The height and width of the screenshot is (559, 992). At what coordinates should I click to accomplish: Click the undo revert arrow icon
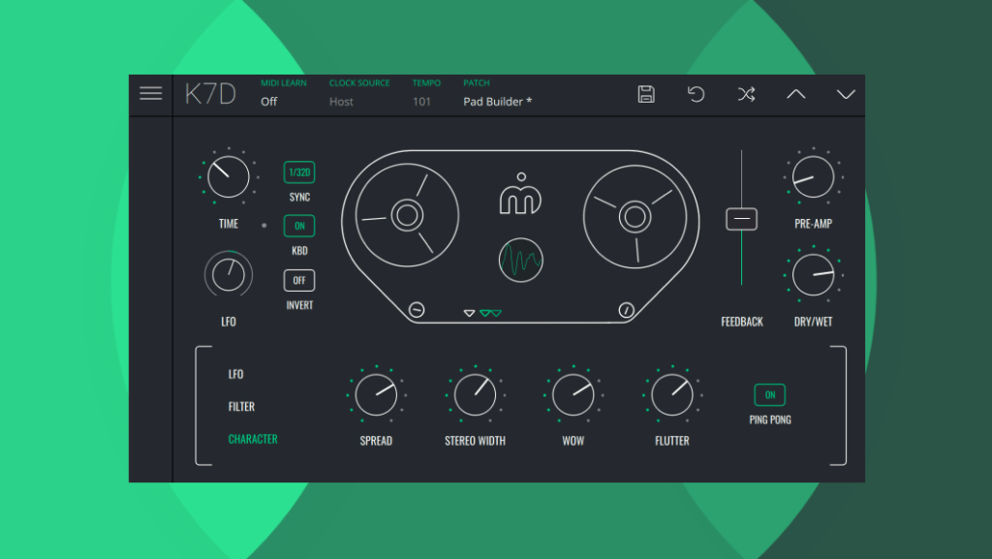(x=696, y=94)
